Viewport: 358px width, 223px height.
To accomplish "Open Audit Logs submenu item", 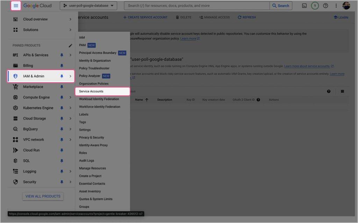I will 87,161.
